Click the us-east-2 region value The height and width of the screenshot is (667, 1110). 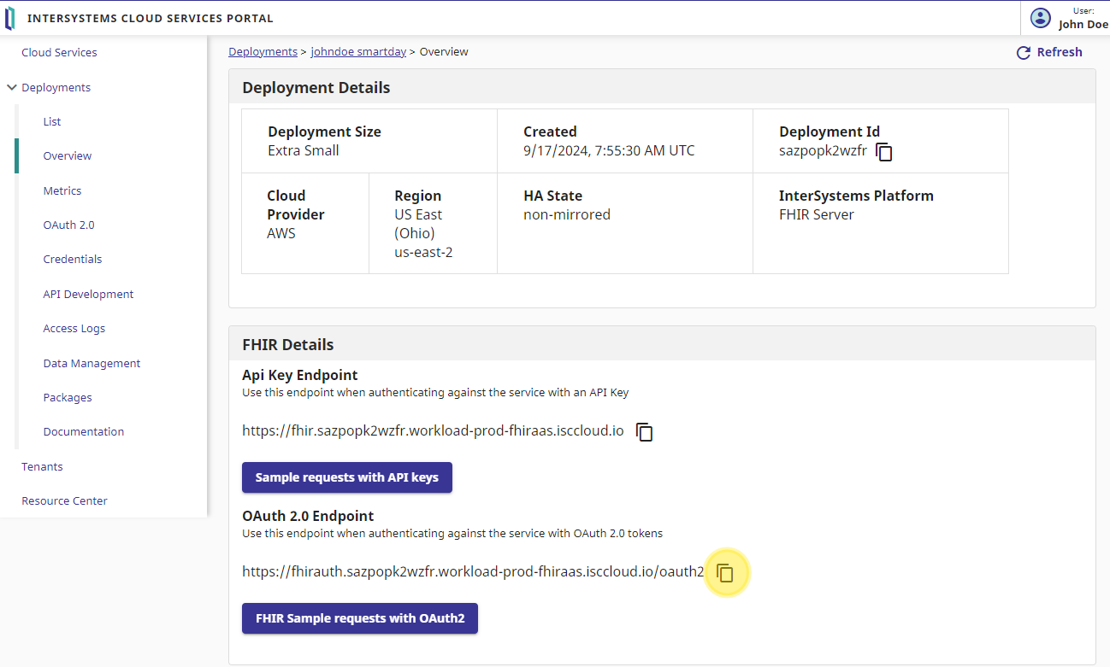423,252
